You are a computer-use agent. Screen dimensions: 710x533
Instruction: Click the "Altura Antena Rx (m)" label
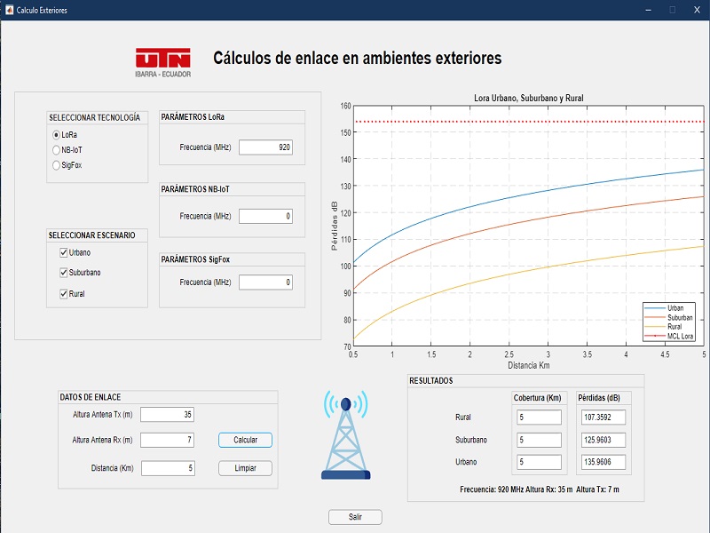point(102,440)
